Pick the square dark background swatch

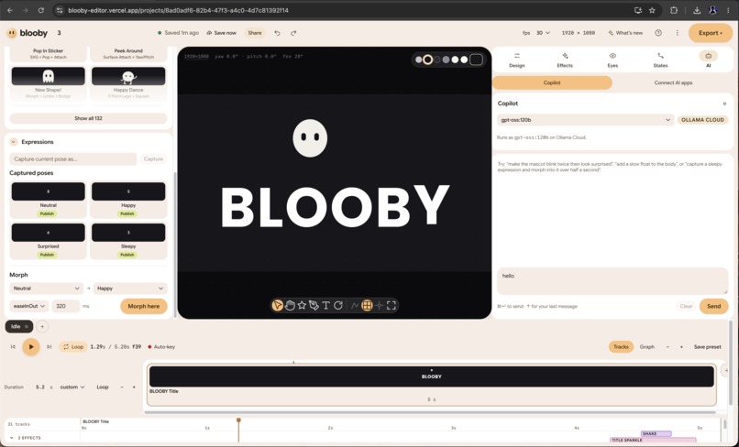pos(476,60)
